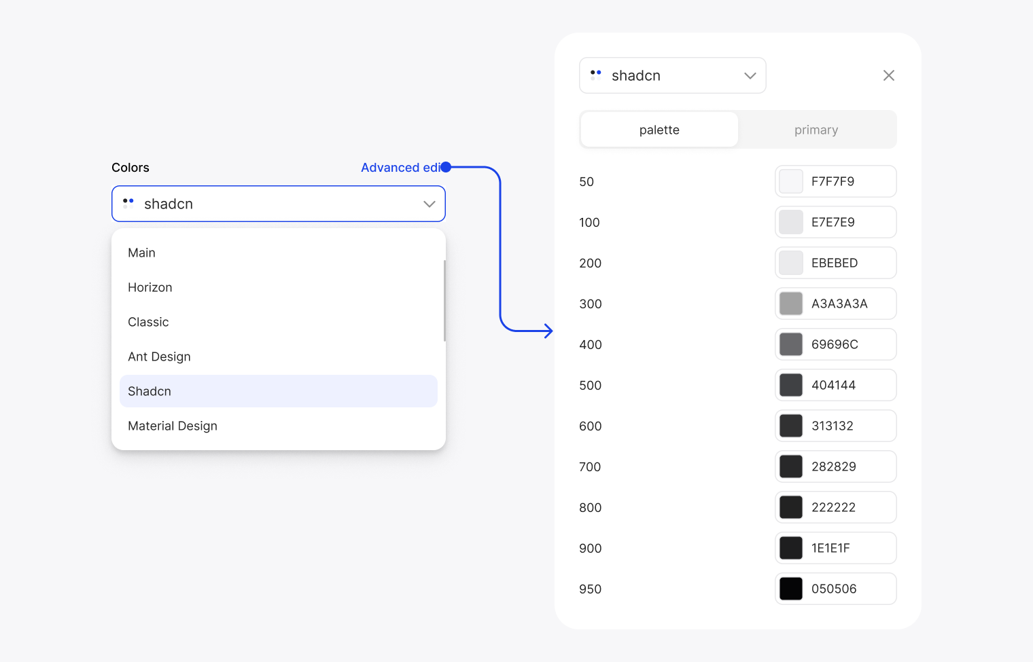Pick Classic in the dropdown list

[148, 322]
